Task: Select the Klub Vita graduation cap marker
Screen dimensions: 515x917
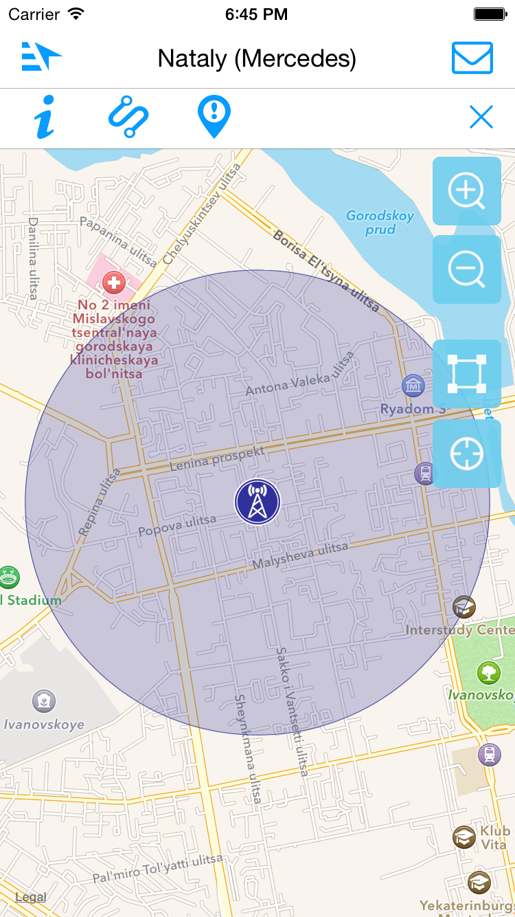Action: coord(465,837)
